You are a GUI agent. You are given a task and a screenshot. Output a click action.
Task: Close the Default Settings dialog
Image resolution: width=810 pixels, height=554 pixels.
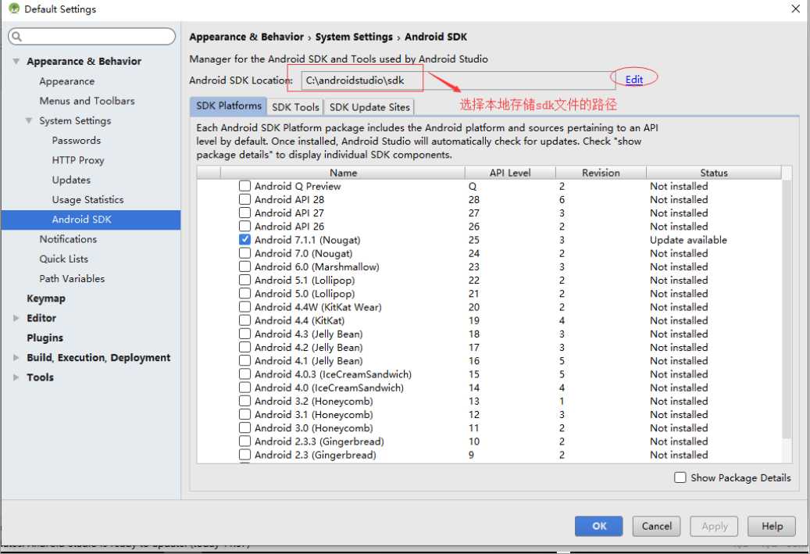(x=795, y=9)
